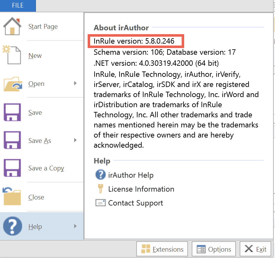This screenshot has width=275, height=258.
Task: Select the Help menu entry
Action: 35,226
